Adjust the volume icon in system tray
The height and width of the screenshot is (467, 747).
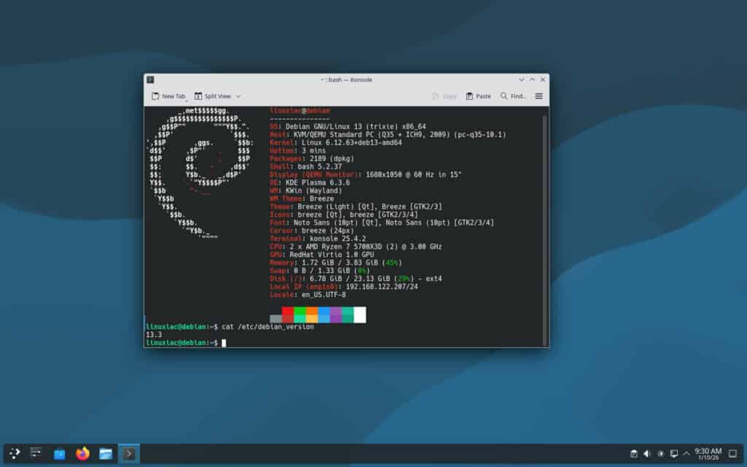coord(646,453)
